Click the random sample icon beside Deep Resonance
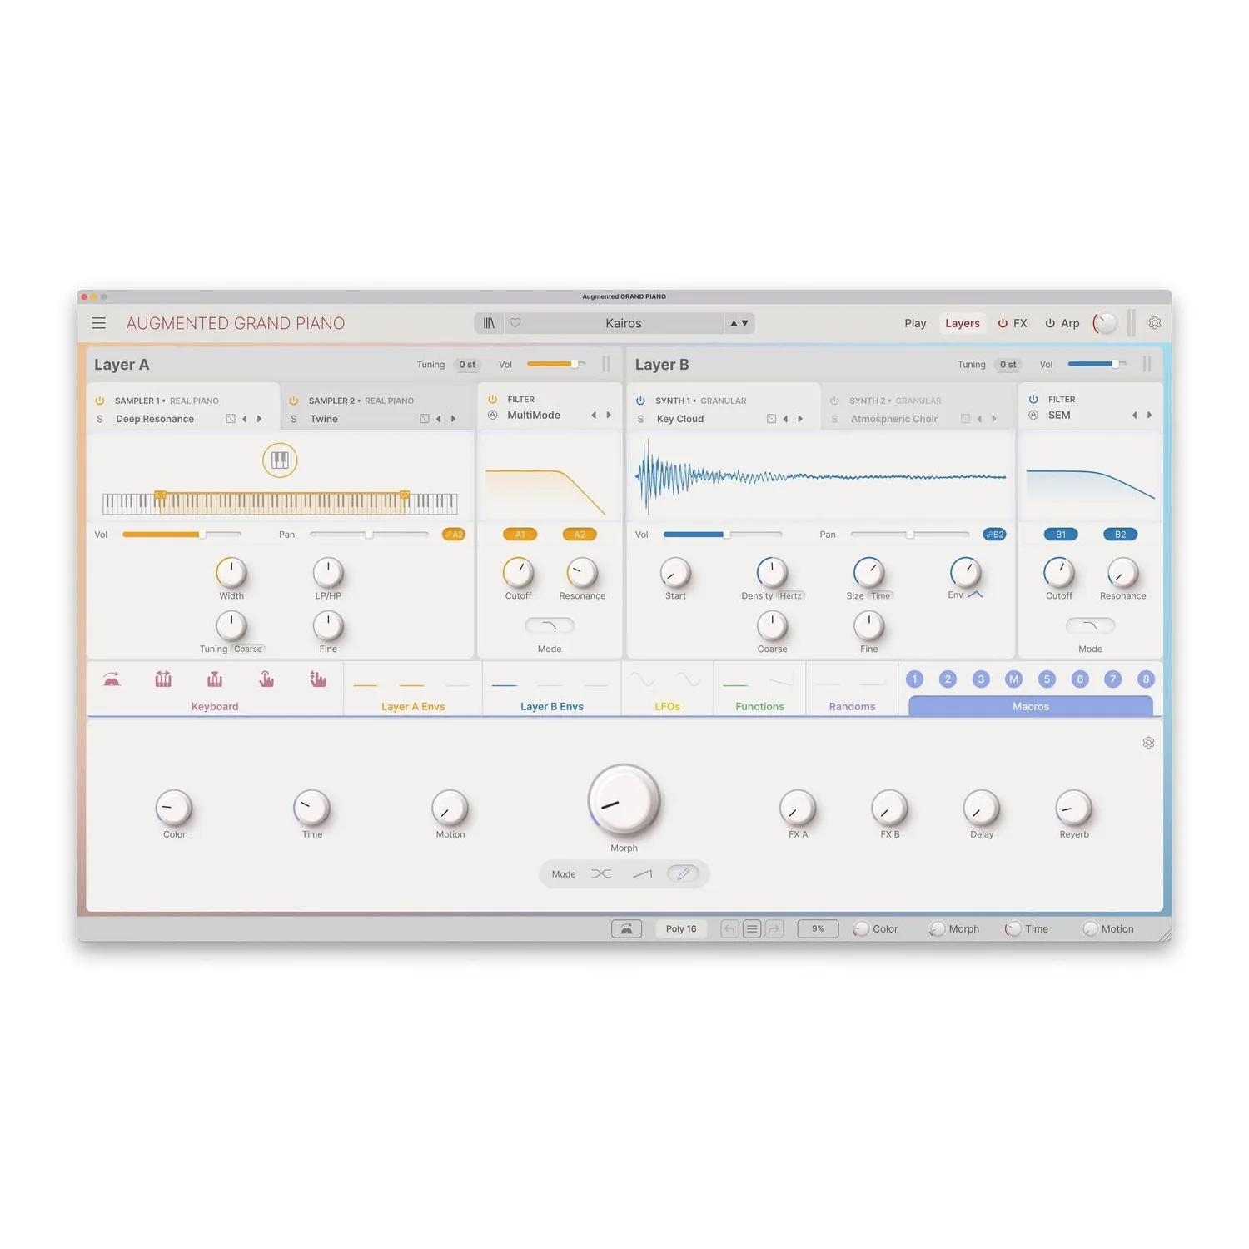 [x=231, y=419]
